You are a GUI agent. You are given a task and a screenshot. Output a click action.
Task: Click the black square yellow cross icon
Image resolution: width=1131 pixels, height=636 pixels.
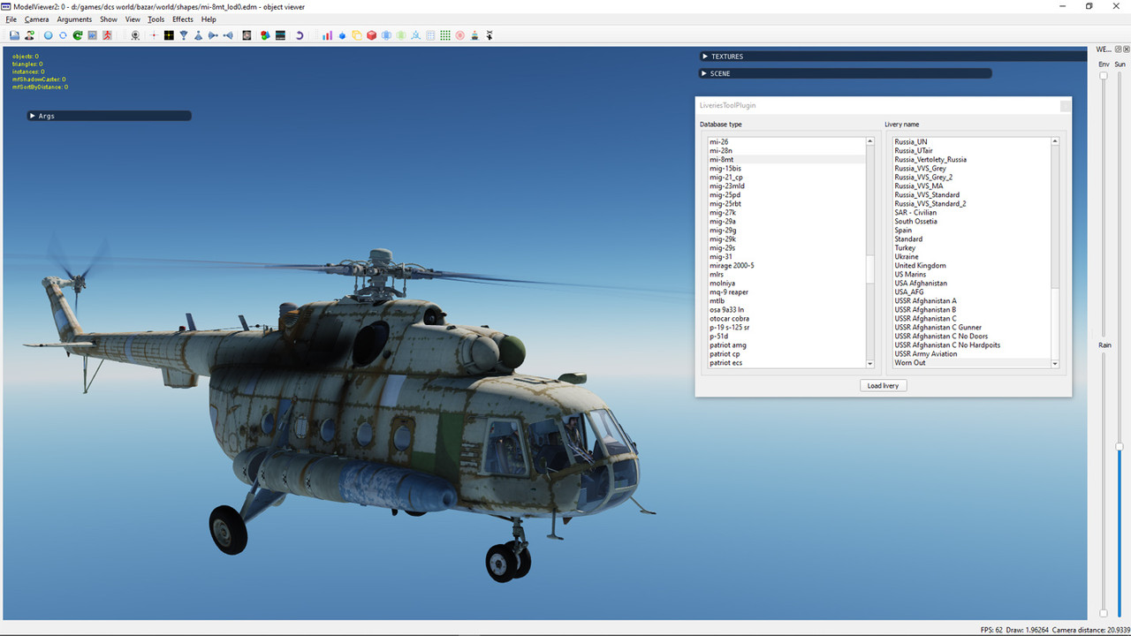(x=169, y=35)
